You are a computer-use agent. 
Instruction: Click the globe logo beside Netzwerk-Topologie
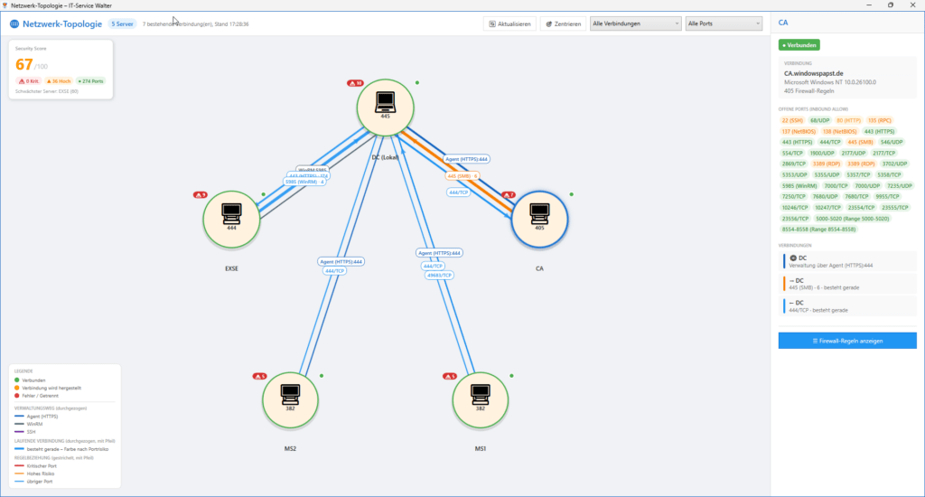coord(14,24)
